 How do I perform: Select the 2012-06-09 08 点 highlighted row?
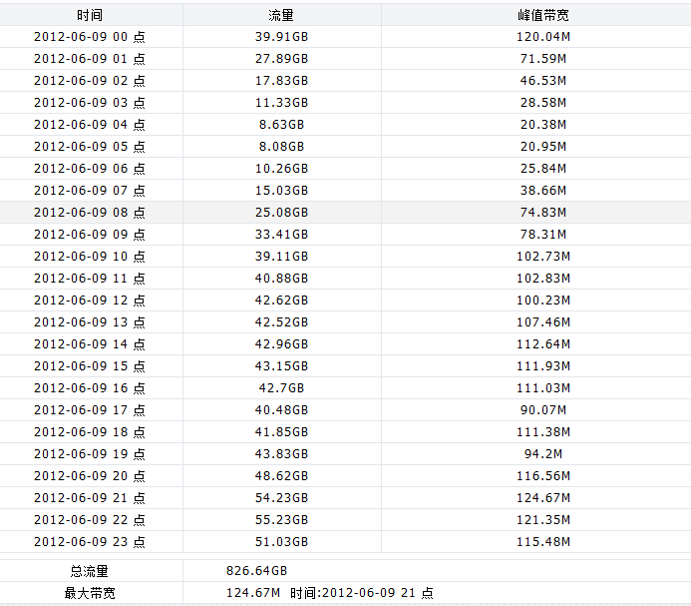tap(345, 213)
